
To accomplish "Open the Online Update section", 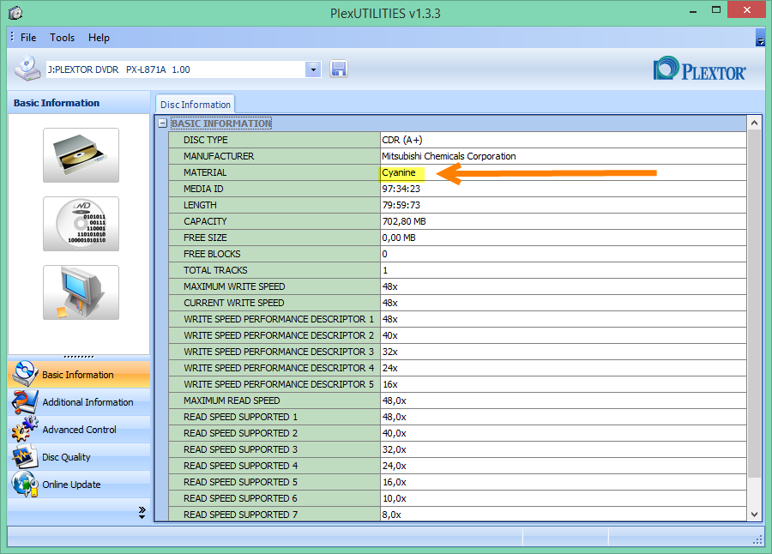I will coord(79,485).
